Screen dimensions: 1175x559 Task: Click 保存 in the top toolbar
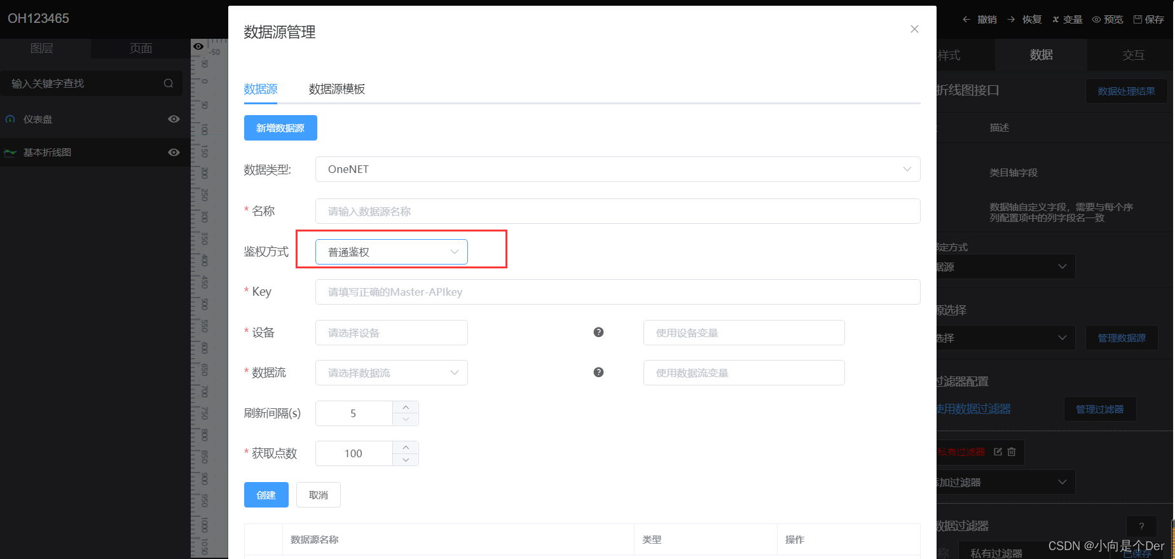[x=1149, y=20]
